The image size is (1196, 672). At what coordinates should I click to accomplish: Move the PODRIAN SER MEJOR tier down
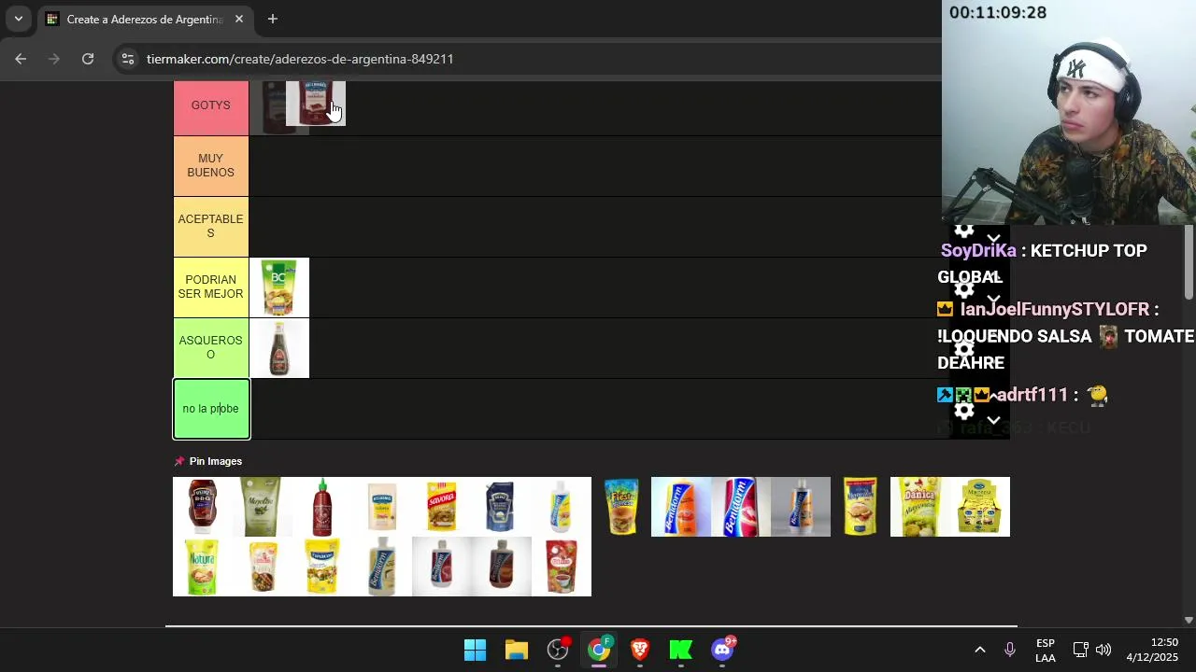(993, 300)
